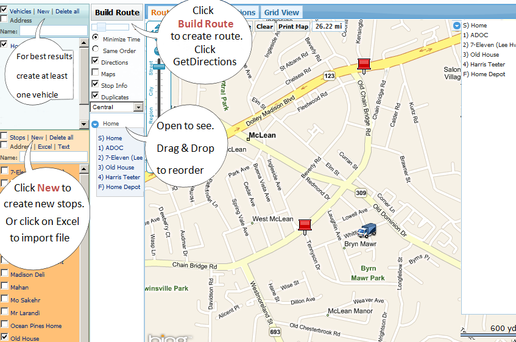This screenshot has height=342, width=516.
Task: Import stops via the Excel link
Action: [x=44, y=147]
